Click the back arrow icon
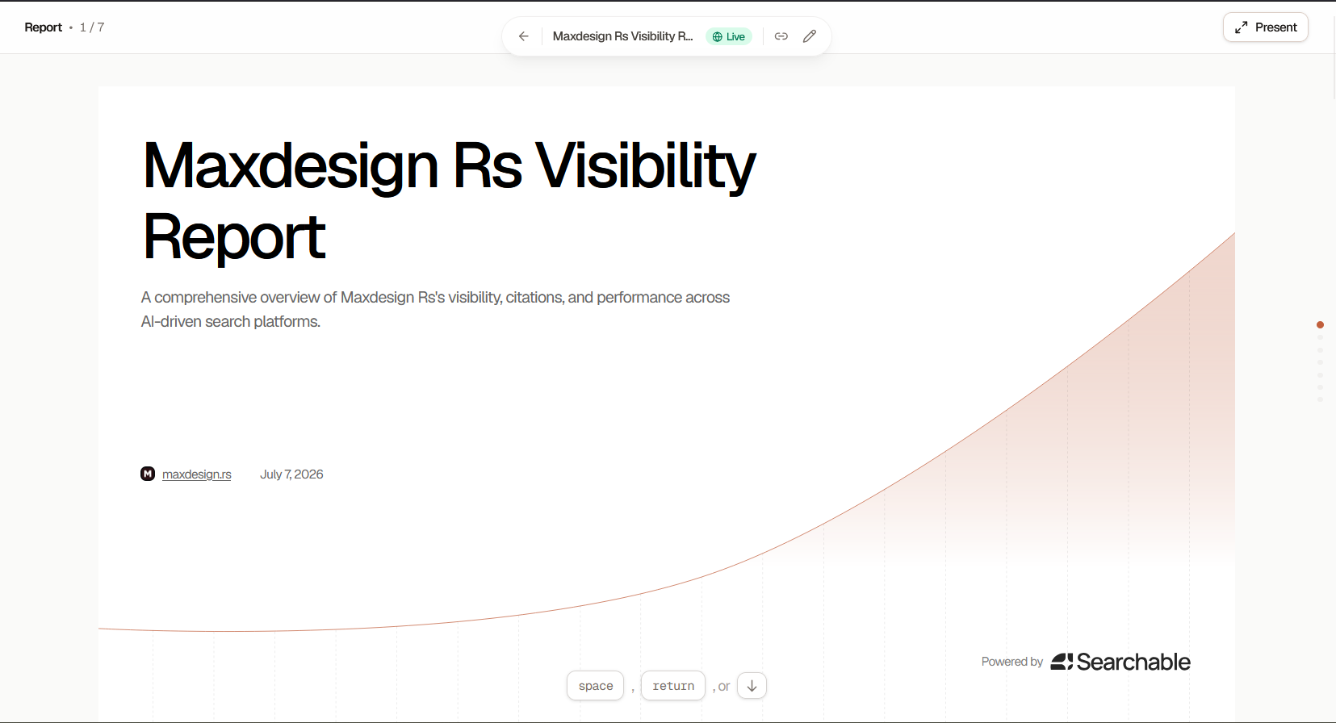The width and height of the screenshot is (1336, 723). (523, 36)
